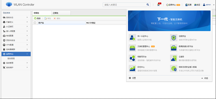Screen dimensions: 216x99
Task: Click the 删除 delete button
Action: [57, 18]
